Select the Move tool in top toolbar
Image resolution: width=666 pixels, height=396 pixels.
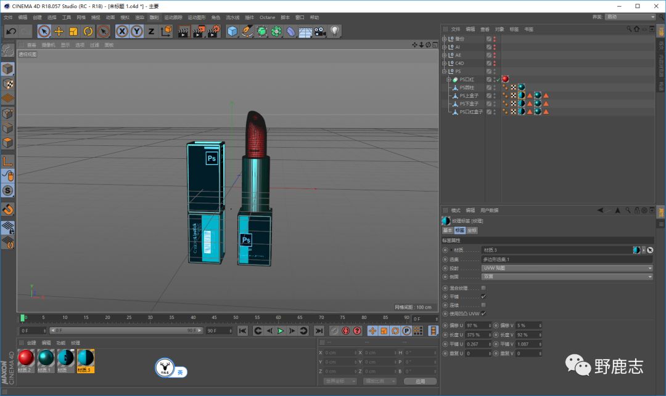tap(59, 31)
